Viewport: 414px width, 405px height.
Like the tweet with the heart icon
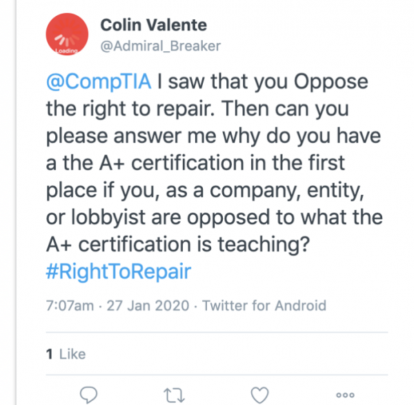[259, 395]
